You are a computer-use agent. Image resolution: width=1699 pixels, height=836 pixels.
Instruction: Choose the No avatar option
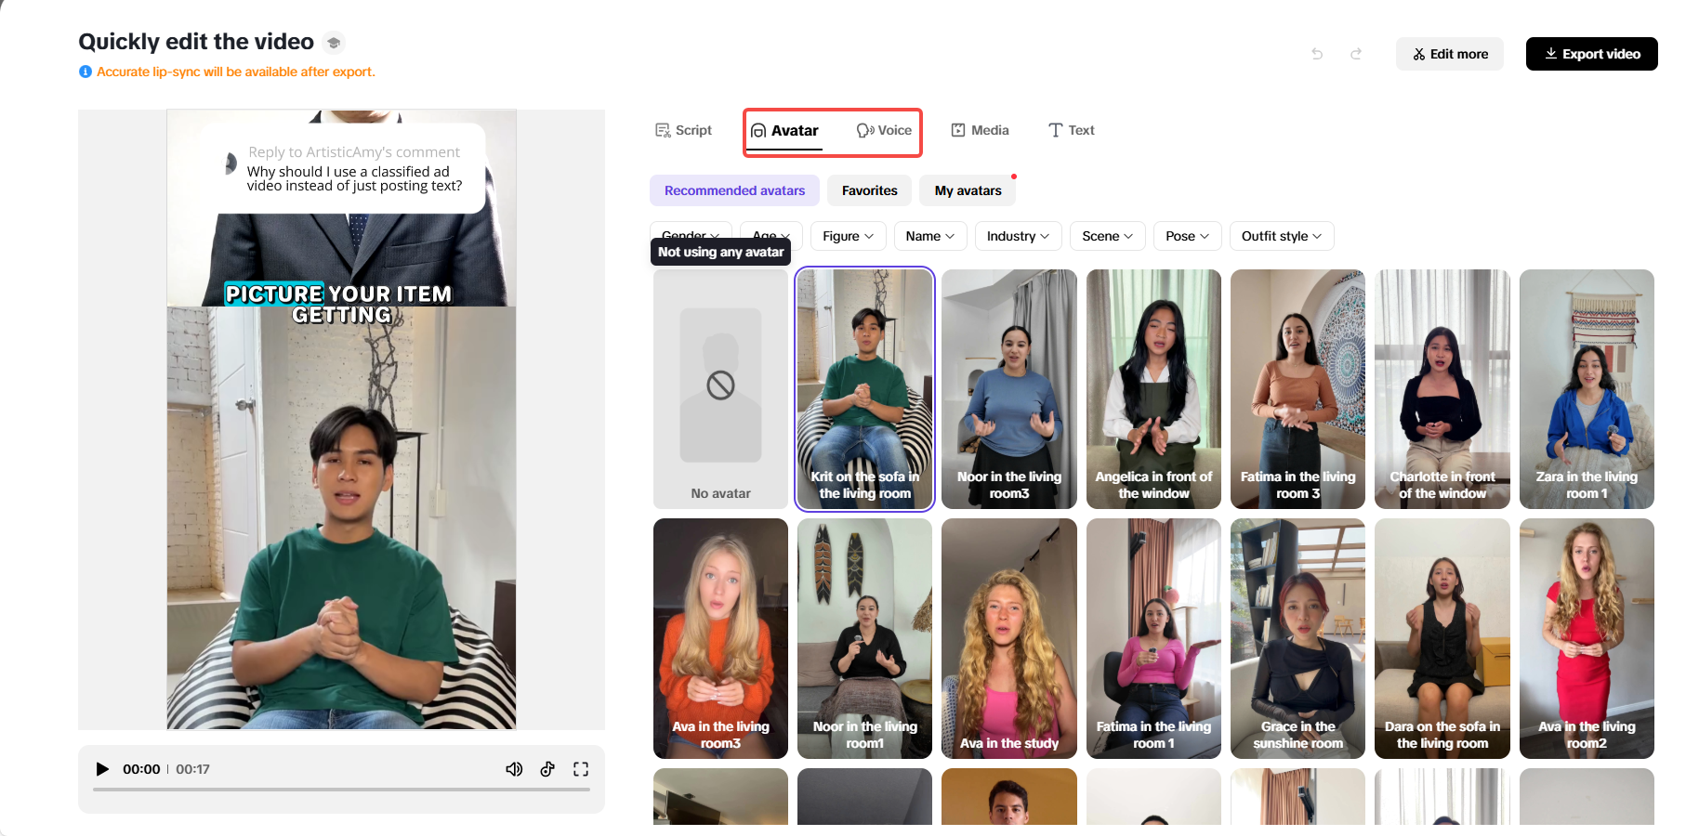[x=720, y=389]
